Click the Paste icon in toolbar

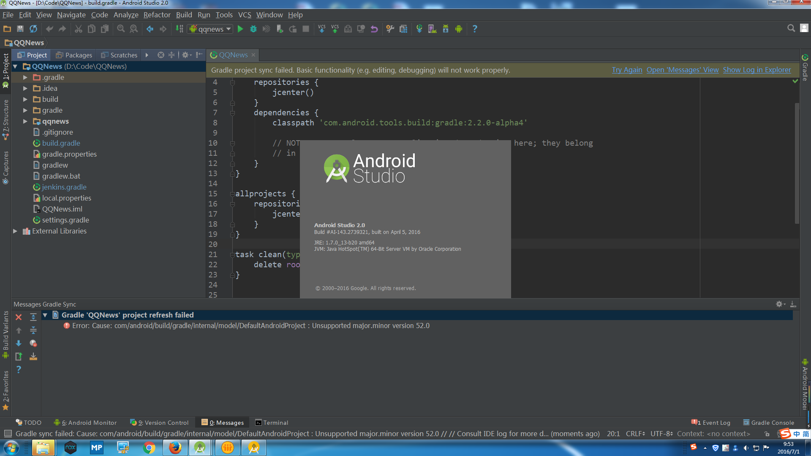click(x=105, y=29)
